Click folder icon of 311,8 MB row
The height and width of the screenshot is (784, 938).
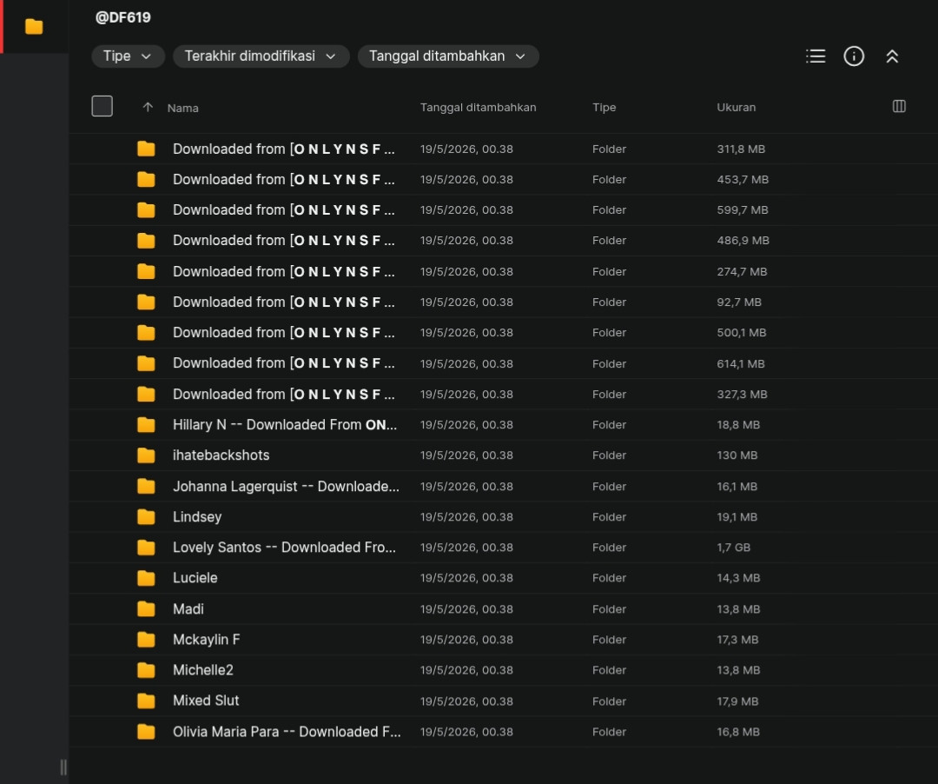146,149
